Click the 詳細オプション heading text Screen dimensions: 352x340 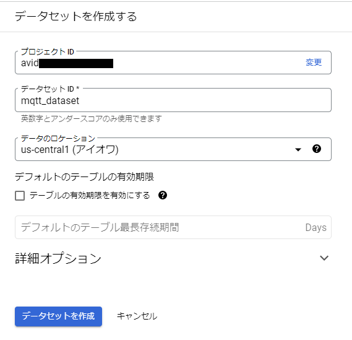(58, 258)
